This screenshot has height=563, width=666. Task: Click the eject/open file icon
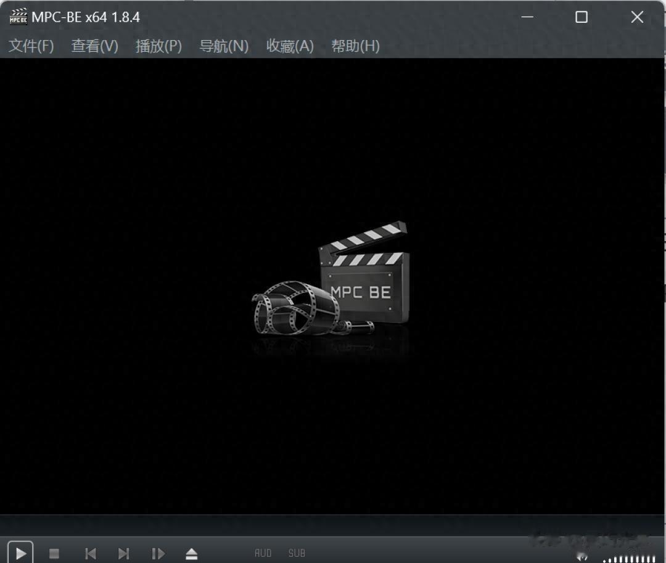(192, 554)
